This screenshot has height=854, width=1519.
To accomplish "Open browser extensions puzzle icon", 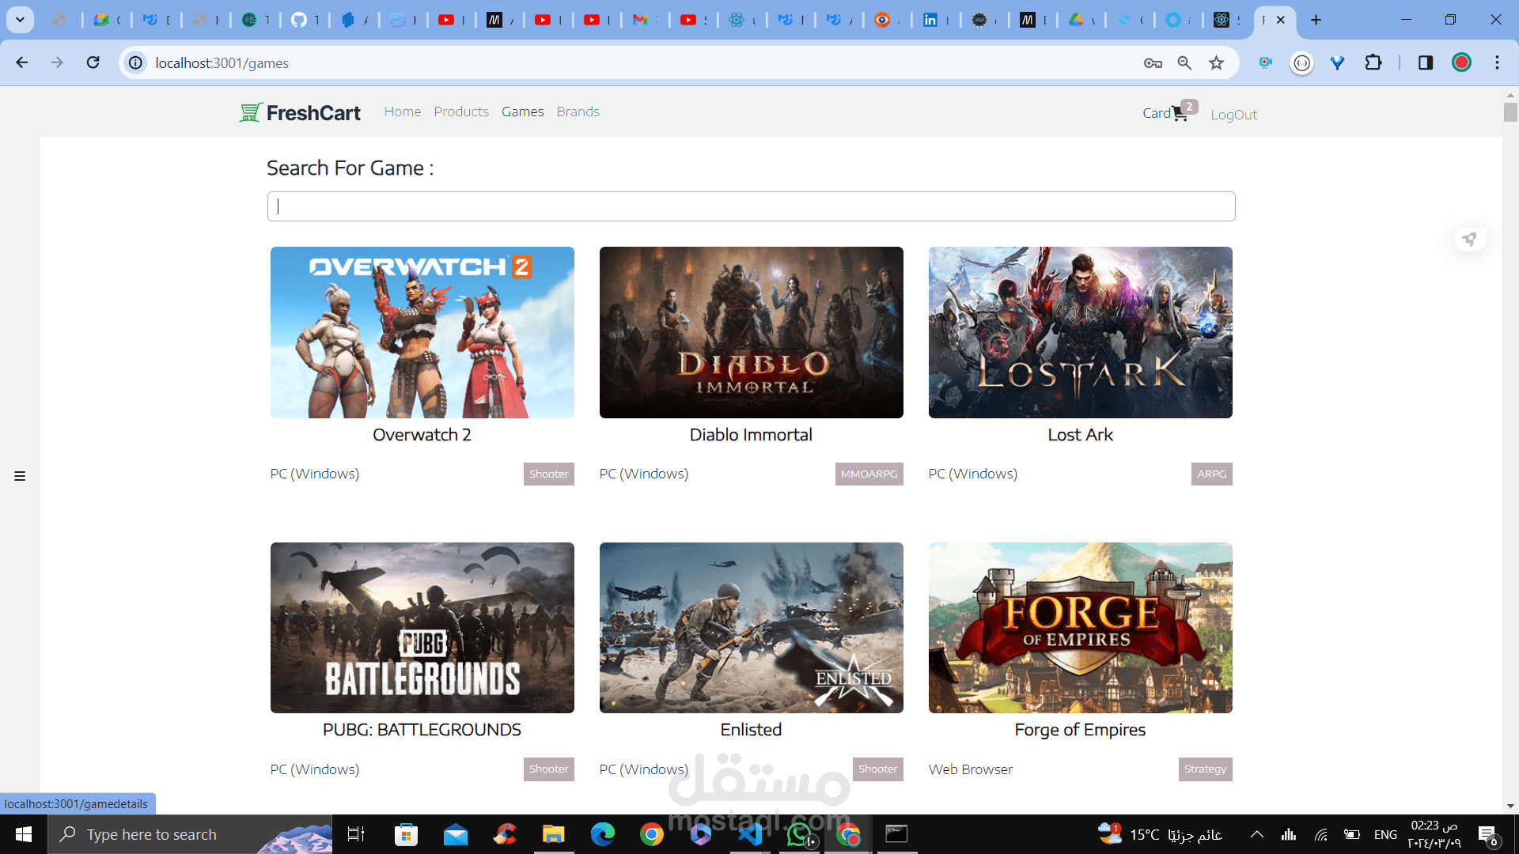I will pos(1373,62).
